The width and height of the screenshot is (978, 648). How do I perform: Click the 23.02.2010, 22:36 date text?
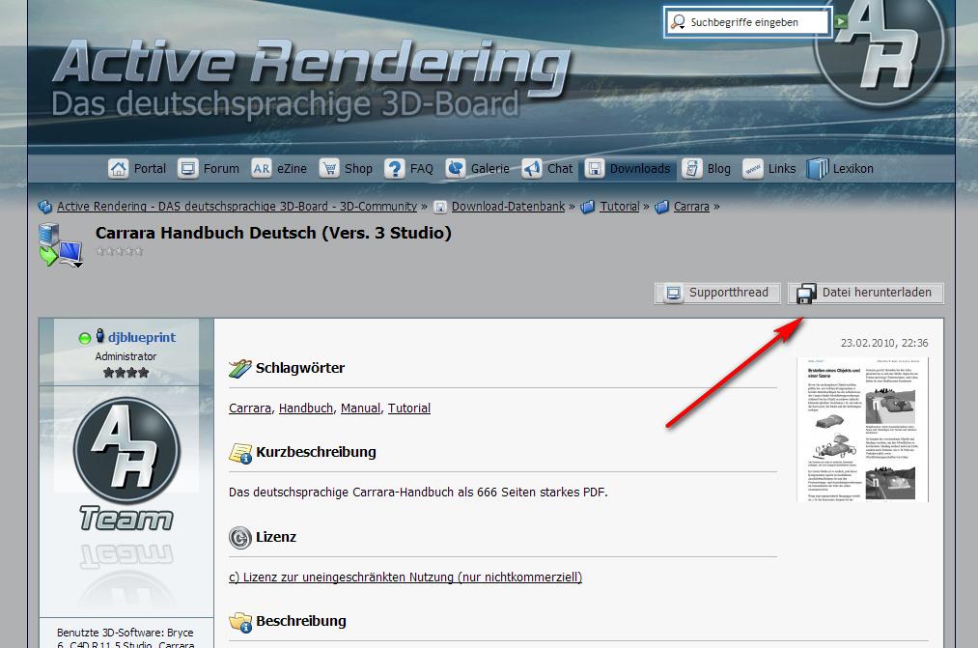[883, 343]
